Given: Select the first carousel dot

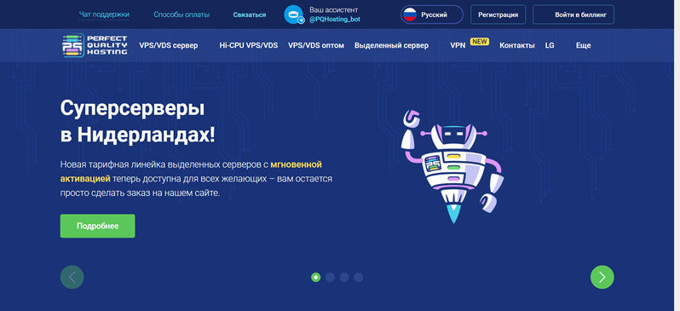Looking at the screenshot, I should coord(315,277).
